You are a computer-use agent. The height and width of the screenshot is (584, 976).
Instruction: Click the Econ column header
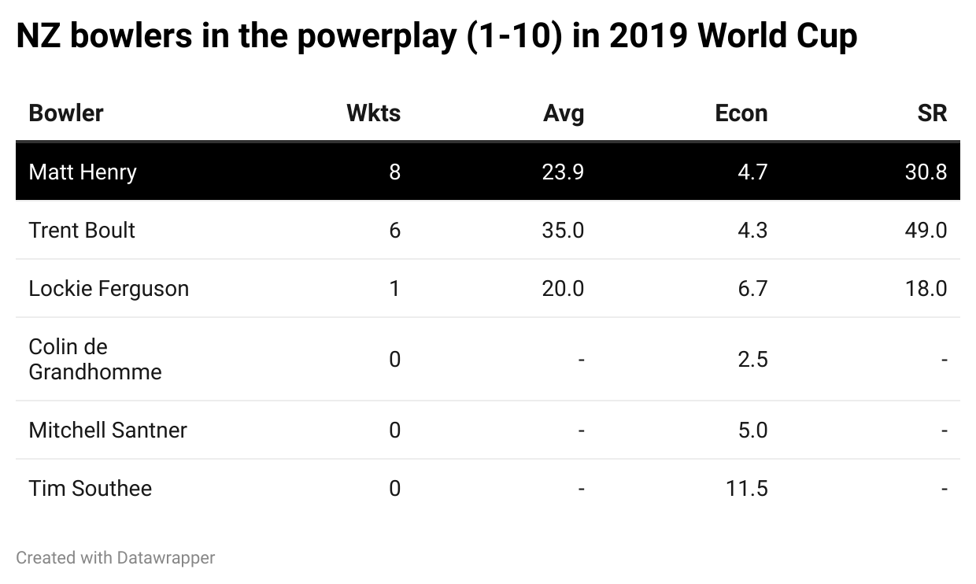[x=741, y=113]
